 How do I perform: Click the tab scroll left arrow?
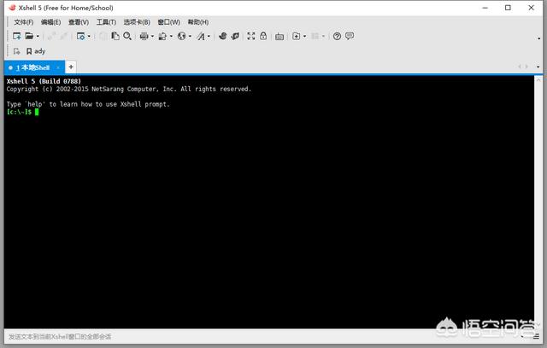click(520, 67)
